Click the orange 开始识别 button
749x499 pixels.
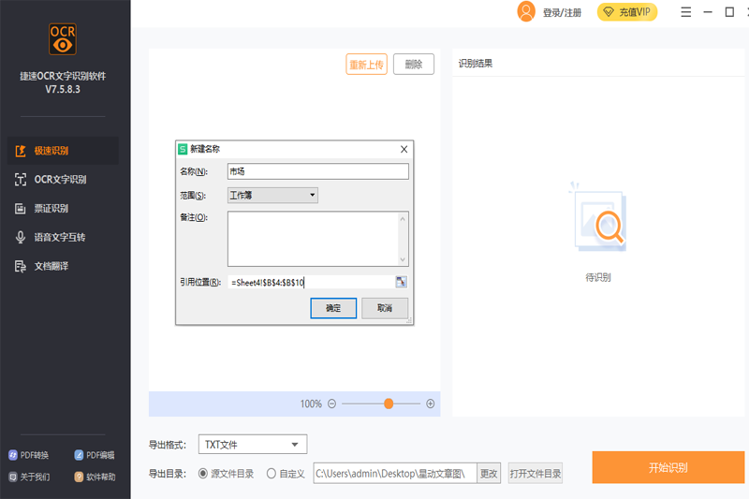coord(668,467)
